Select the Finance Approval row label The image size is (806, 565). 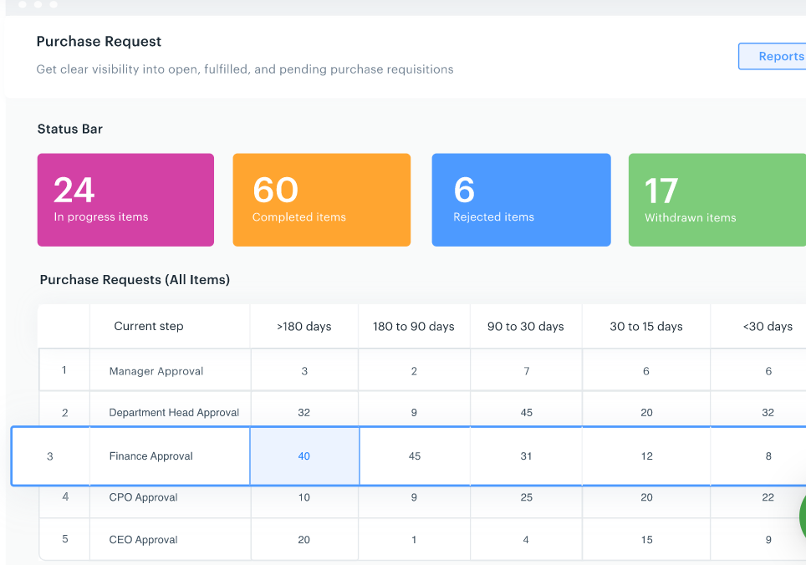click(x=150, y=456)
